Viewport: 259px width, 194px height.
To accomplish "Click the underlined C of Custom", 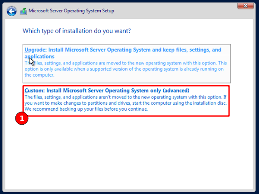I will (26, 91).
